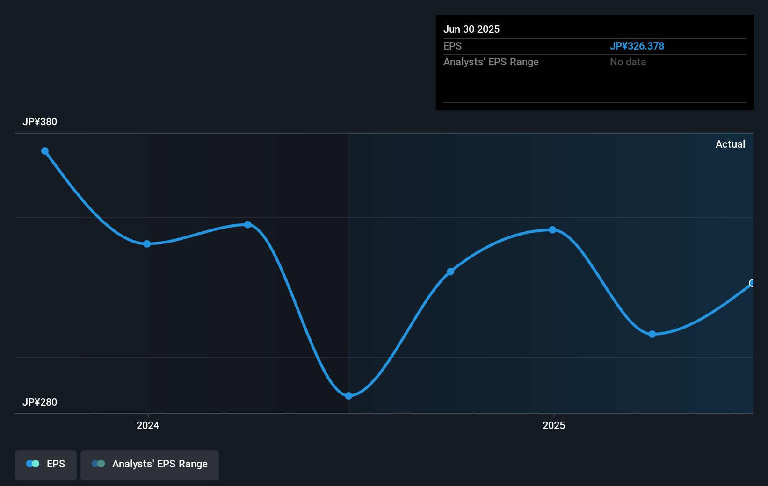This screenshot has height=486, width=768.
Task: Click the Actual region label
Action: point(730,144)
